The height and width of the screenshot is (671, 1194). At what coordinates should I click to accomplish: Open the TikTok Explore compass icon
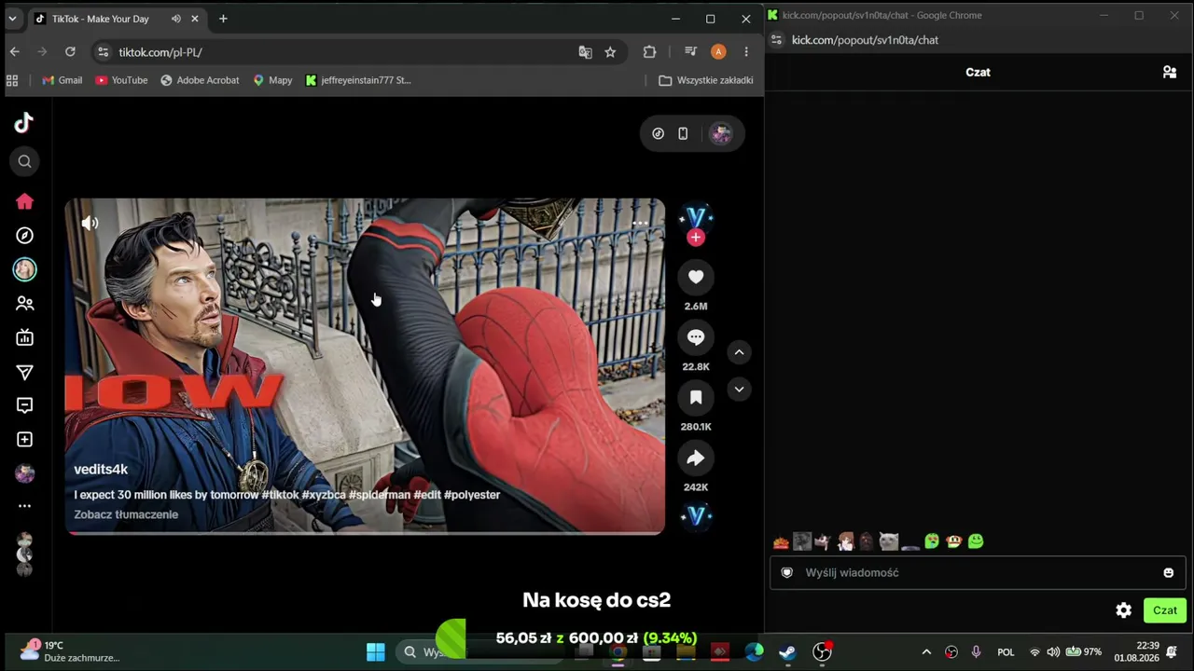pyautogui.click(x=25, y=236)
